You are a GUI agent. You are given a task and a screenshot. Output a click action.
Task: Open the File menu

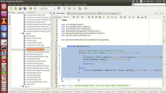10,4
